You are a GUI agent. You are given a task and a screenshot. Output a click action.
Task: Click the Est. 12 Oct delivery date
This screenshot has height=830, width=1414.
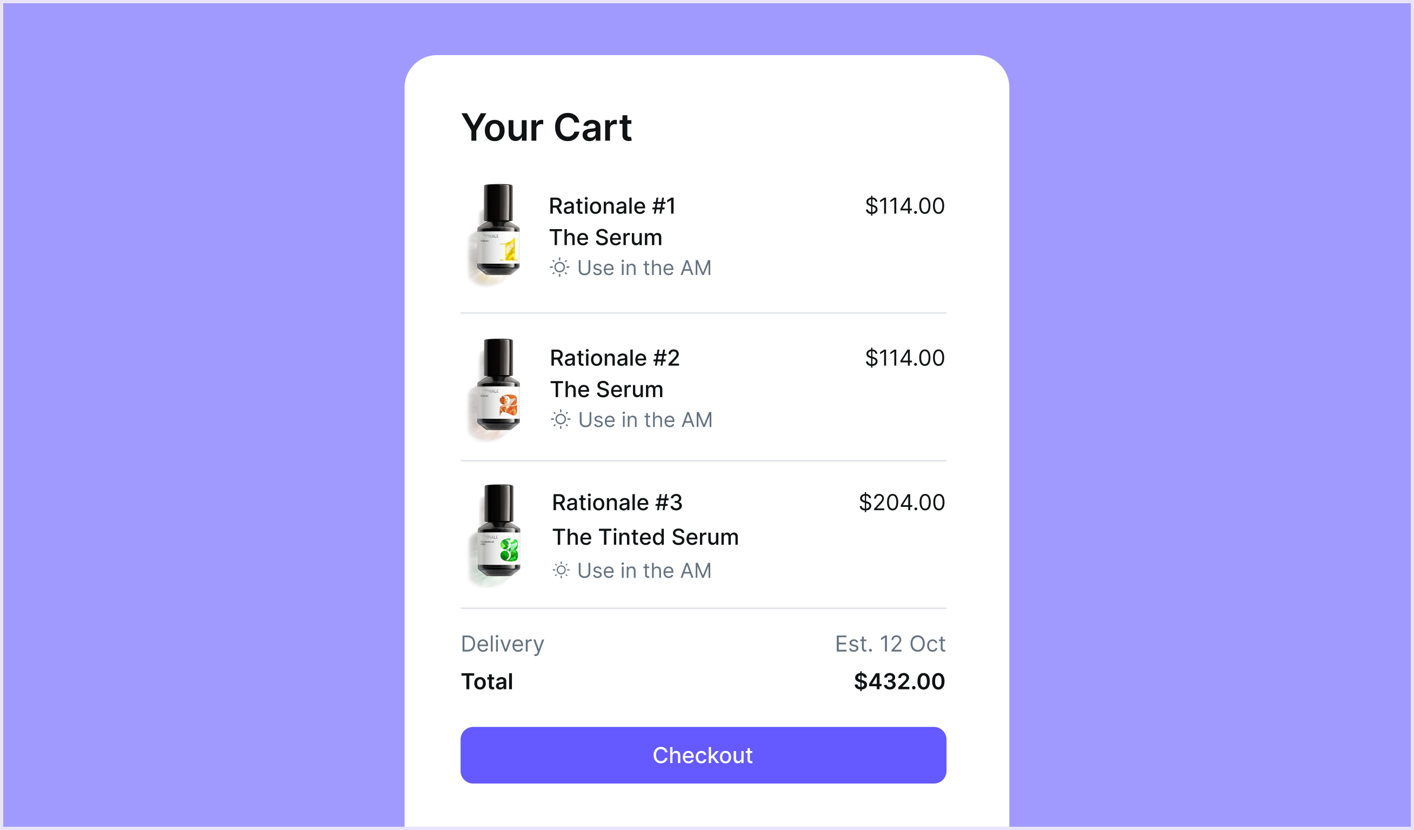pyautogui.click(x=890, y=644)
